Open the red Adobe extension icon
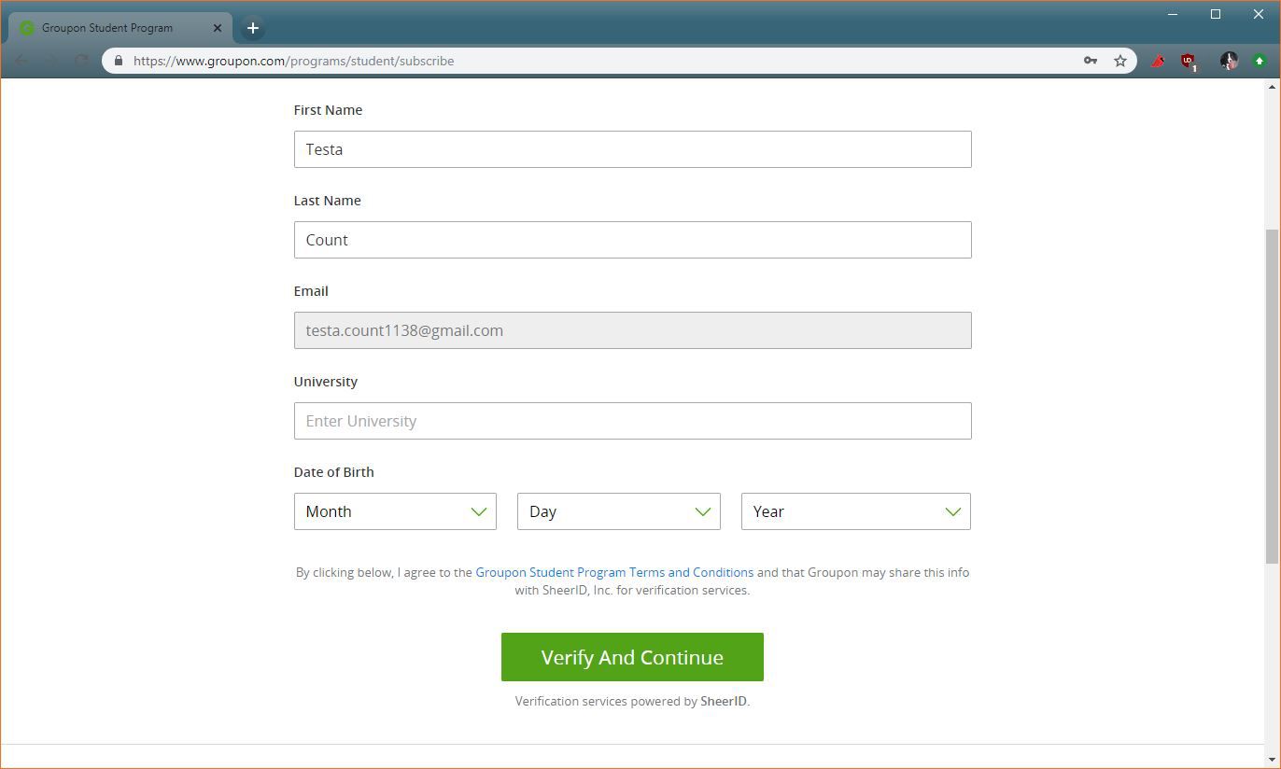1281x769 pixels. click(x=1158, y=61)
